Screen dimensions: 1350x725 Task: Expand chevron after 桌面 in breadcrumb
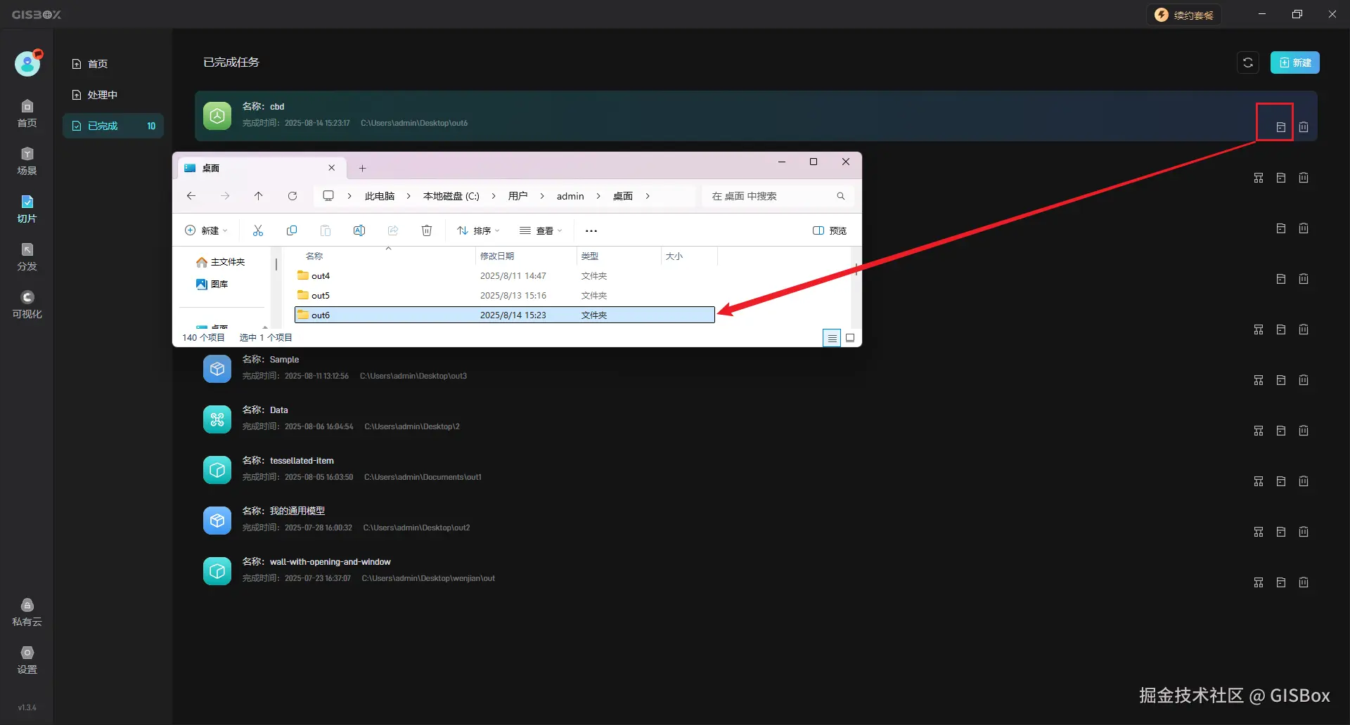[648, 196]
